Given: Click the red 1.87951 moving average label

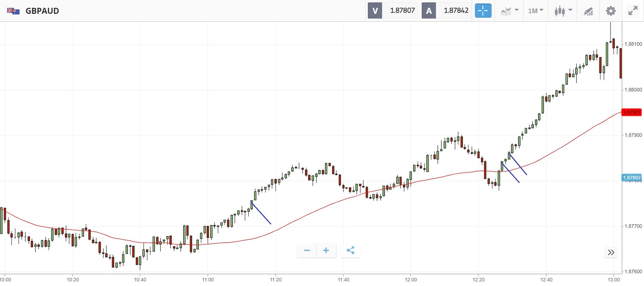Looking at the screenshot, I should (x=631, y=113).
